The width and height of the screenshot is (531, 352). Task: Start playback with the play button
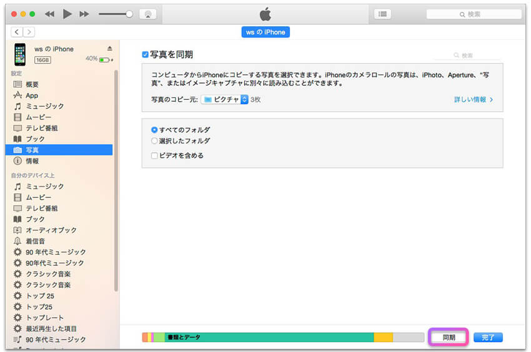point(67,14)
